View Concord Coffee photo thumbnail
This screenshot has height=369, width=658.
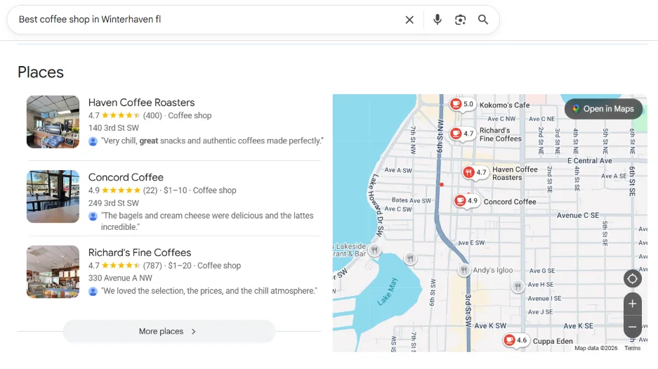tap(53, 196)
